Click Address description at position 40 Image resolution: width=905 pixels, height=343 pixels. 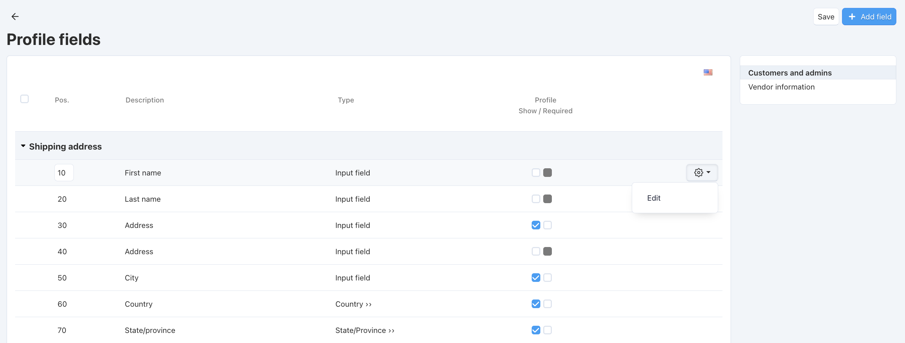pos(139,252)
